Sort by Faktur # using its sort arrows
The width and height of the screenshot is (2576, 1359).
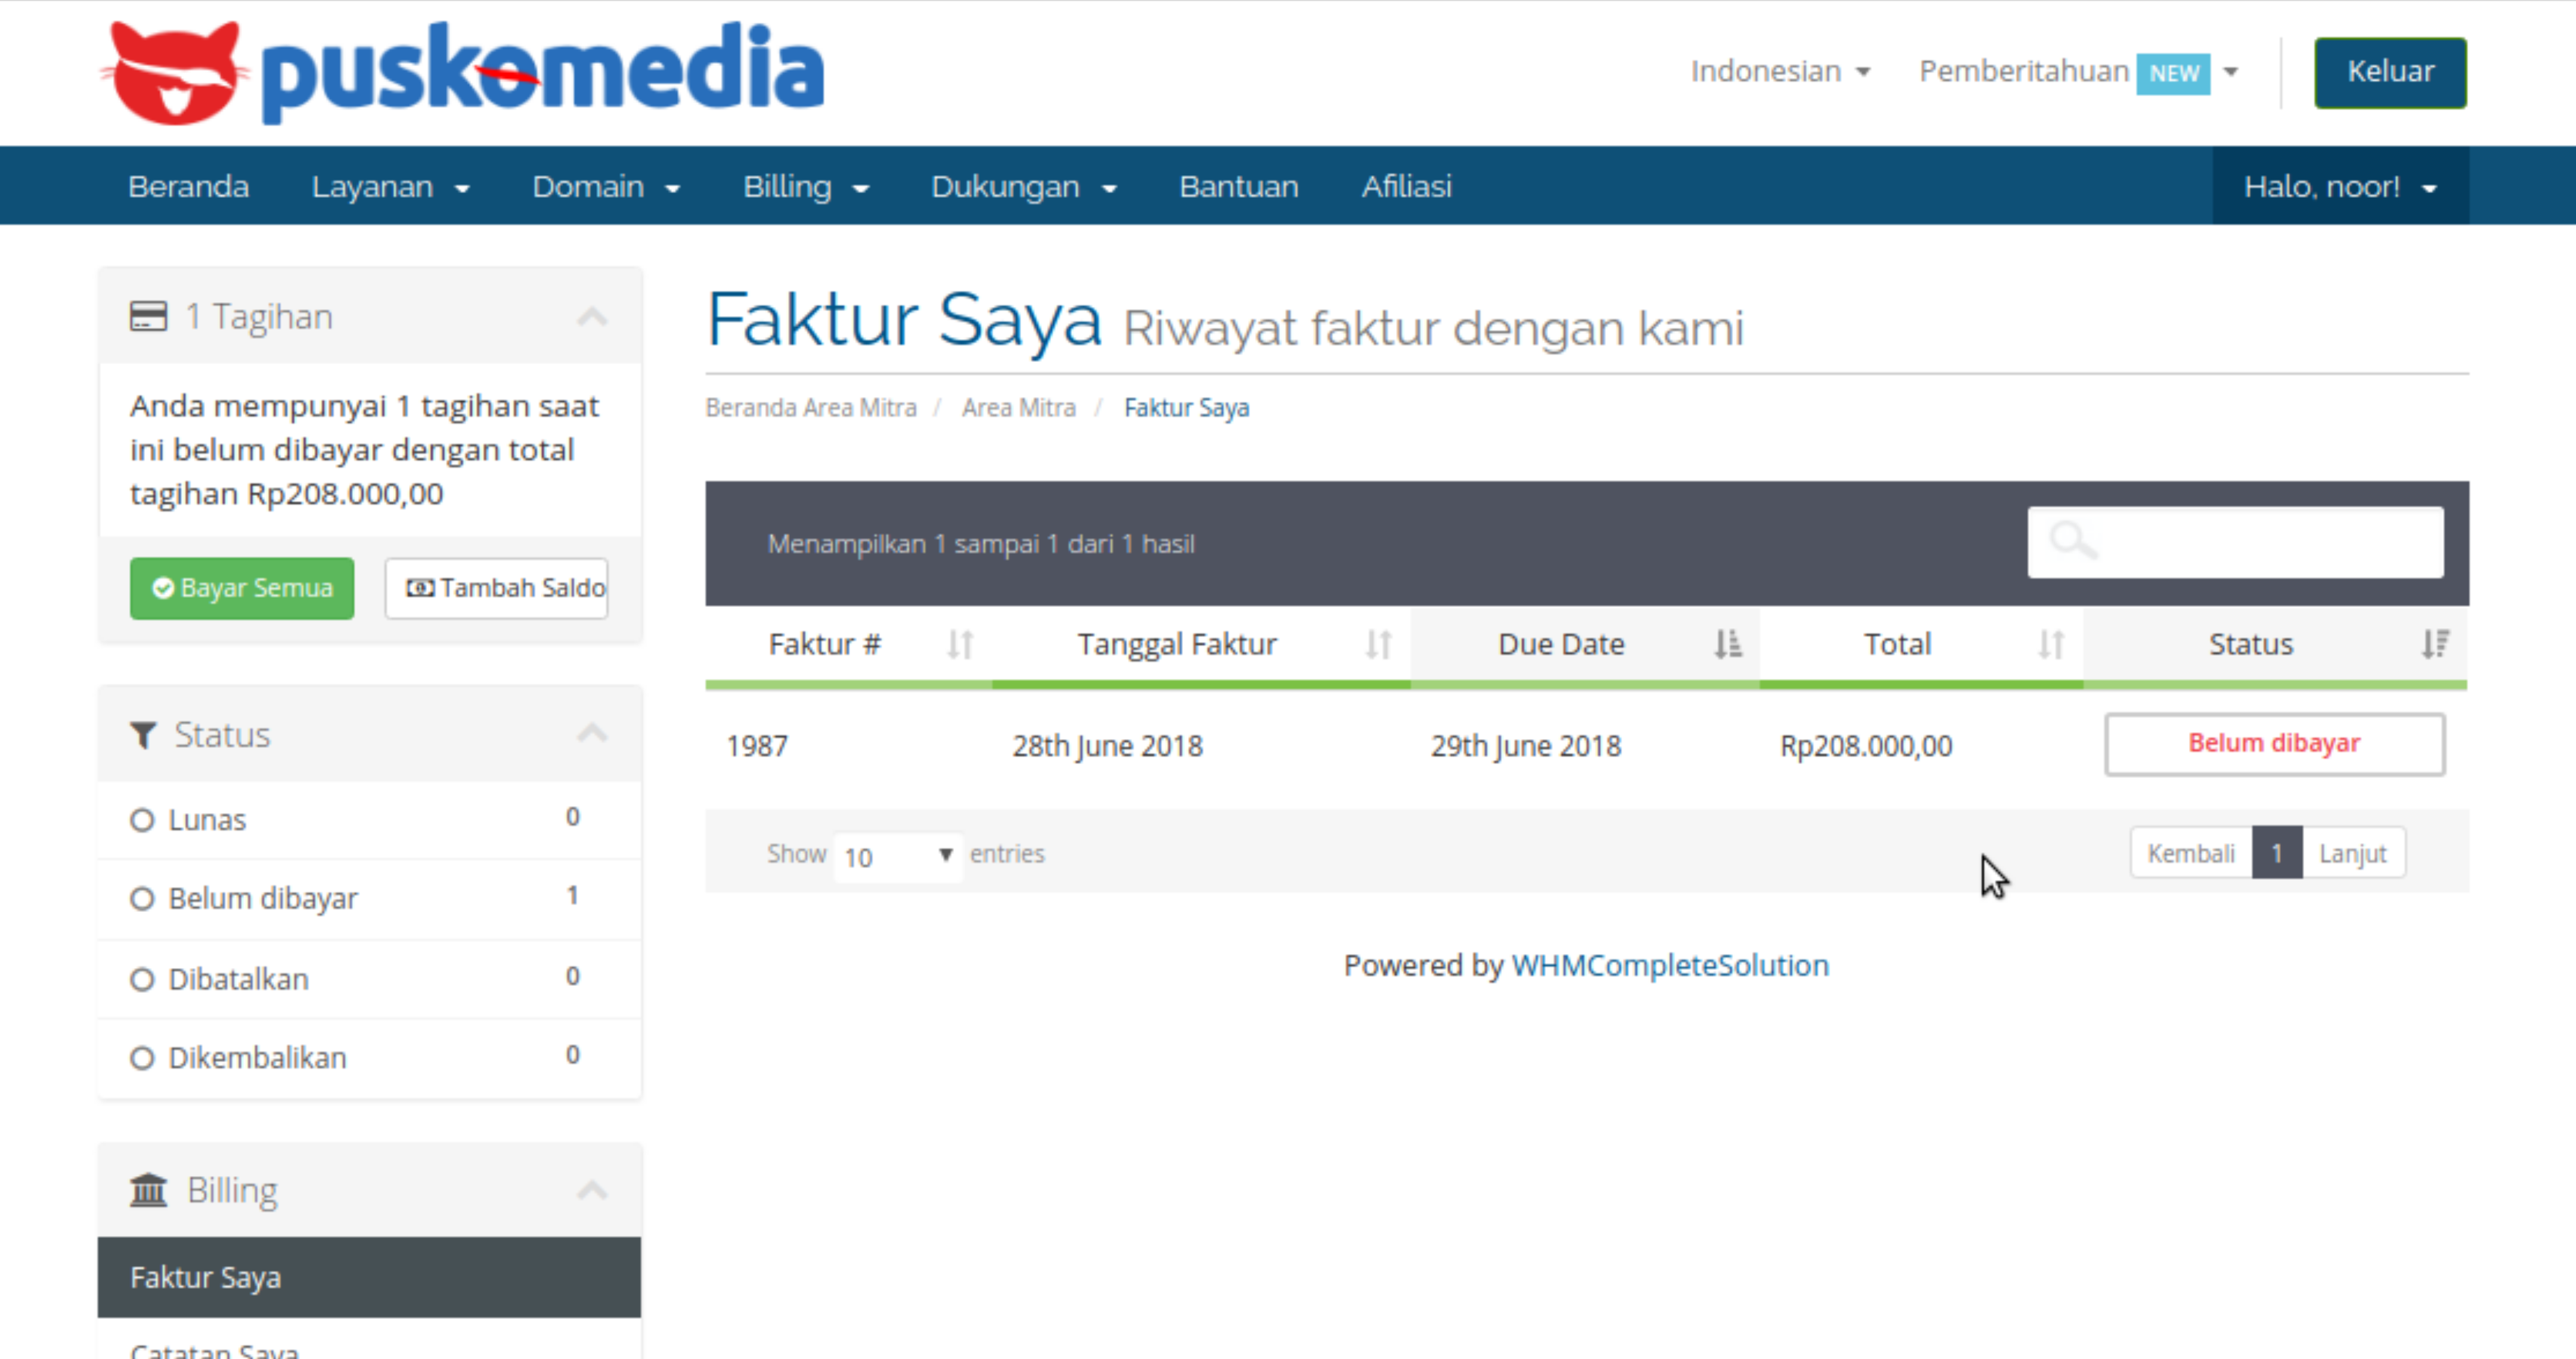point(960,644)
